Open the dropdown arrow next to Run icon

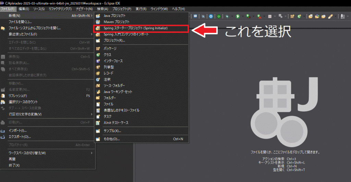(243, 16)
